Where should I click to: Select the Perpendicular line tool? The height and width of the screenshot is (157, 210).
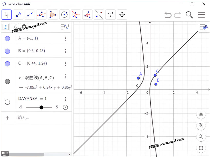(x=41, y=15)
